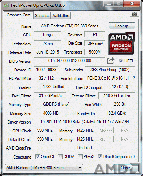This screenshot has height=176, width=143.
Task: Toggle the UEFI checkbox
Action: [121, 61]
